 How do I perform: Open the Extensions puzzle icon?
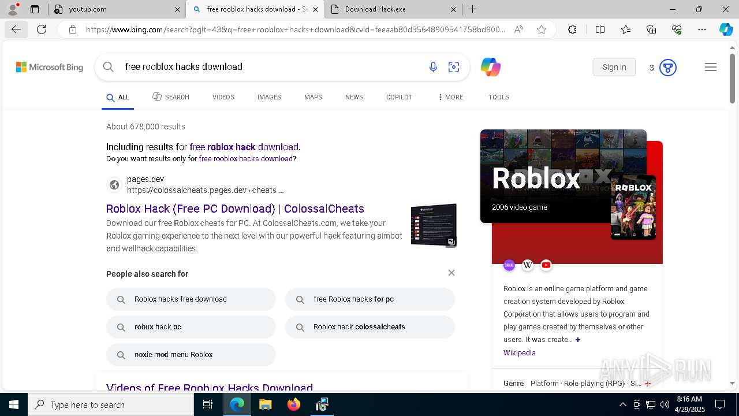tap(572, 29)
